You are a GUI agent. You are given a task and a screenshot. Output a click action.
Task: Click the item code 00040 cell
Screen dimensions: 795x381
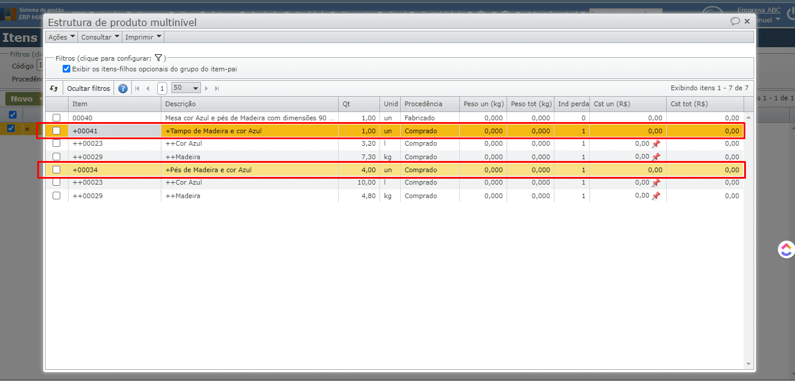(x=115, y=118)
